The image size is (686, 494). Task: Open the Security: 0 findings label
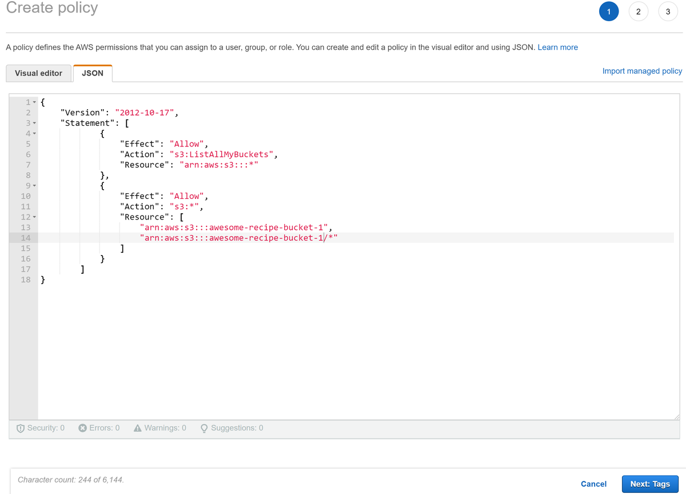tap(46, 428)
